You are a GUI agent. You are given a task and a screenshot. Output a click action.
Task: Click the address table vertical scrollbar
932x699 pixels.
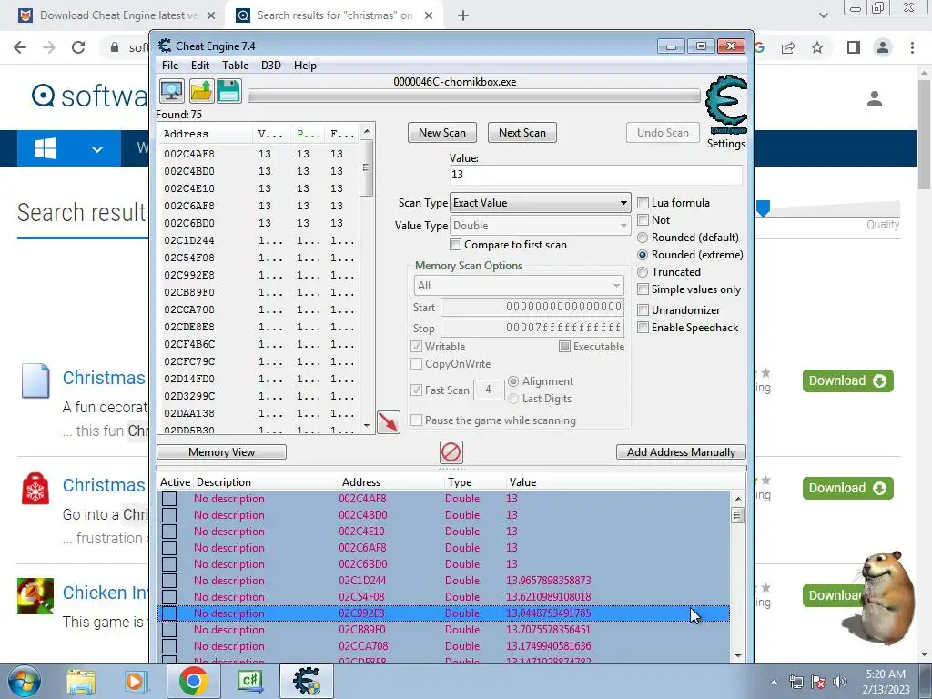point(737,577)
